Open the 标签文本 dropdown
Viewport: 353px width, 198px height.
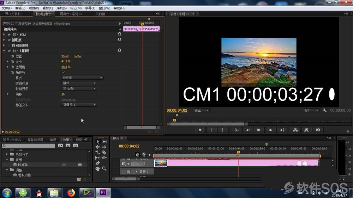coord(79,105)
